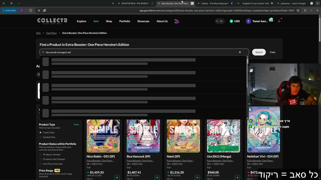Screen dimensions: 321x180
Task: Select Products Not Owned filter
Action: pos(41,159)
